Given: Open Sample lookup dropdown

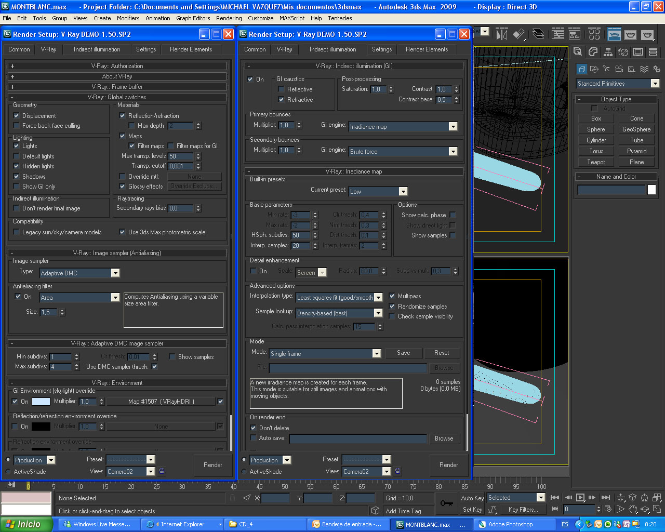Looking at the screenshot, I should [x=339, y=313].
